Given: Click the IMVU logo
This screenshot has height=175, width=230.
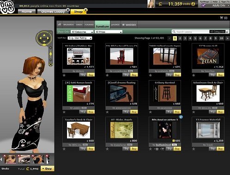Looking at the screenshot, I should coord(7,7).
